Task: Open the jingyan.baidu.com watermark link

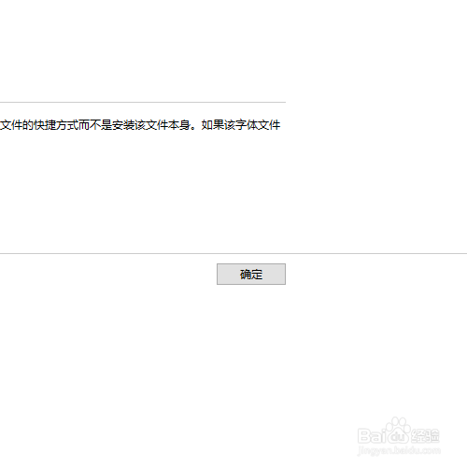Action: coord(399,450)
